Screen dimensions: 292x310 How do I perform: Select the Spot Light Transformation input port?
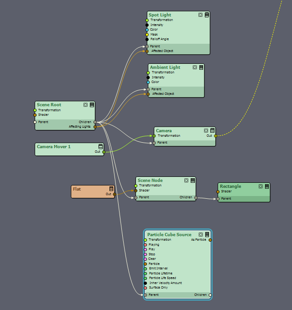[147, 20]
